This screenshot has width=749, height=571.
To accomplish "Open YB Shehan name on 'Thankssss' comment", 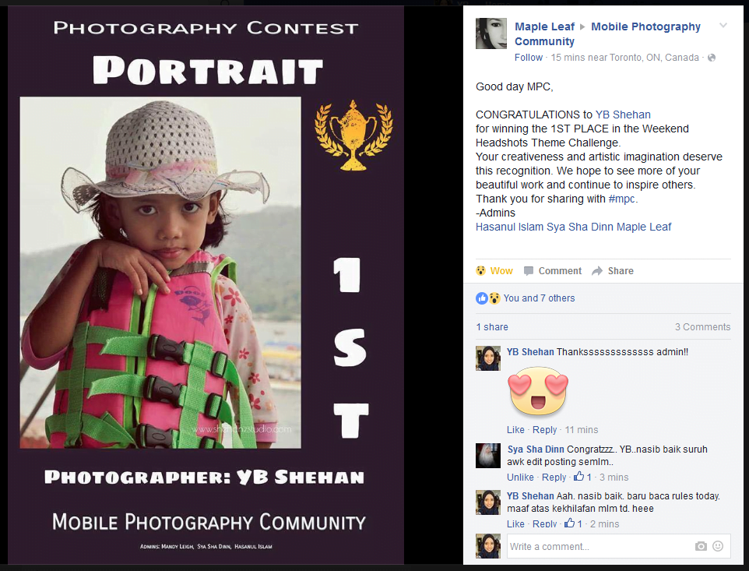I will 530,352.
